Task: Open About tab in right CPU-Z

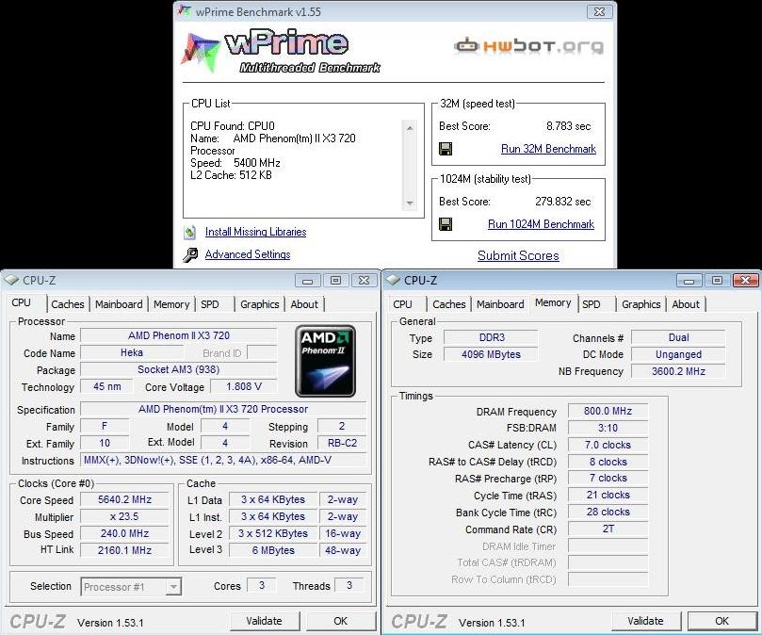Action: (686, 304)
